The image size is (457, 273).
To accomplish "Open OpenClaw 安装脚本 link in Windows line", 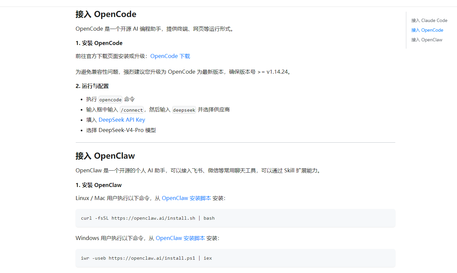I will [x=180, y=238].
